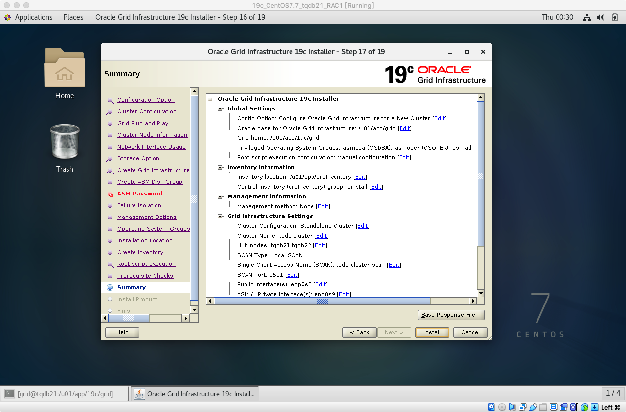The image size is (626, 412).
Task: Switch to the grid terminal taskbar window
Action: [66, 393]
